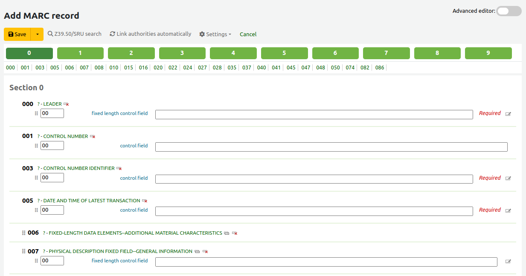Click the magnifier icon on Z39.50/SRU search
526x276 pixels.
pos(50,34)
